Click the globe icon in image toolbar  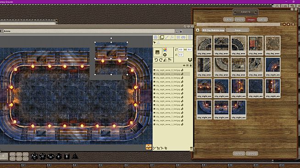[x=156, y=37]
